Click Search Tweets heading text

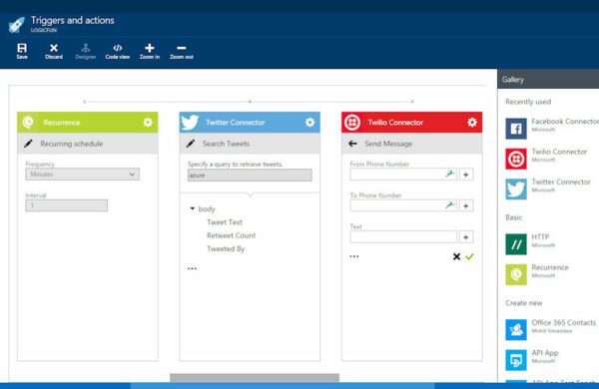point(226,144)
